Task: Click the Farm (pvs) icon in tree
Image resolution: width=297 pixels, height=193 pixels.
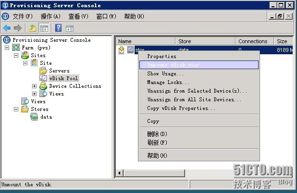Action: pyautogui.click(x=16, y=48)
